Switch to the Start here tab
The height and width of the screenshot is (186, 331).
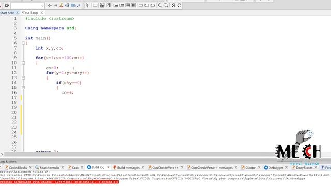pyautogui.click(x=7, y=13)
